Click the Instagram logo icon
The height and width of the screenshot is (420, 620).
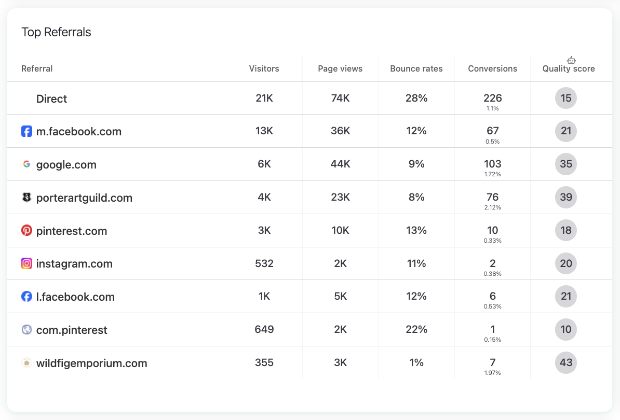coord(26,263)
